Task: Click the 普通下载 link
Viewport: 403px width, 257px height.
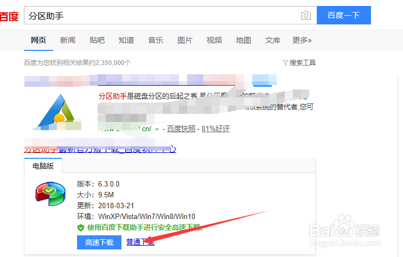Action: pyautogui.click(x=140, y=242)
